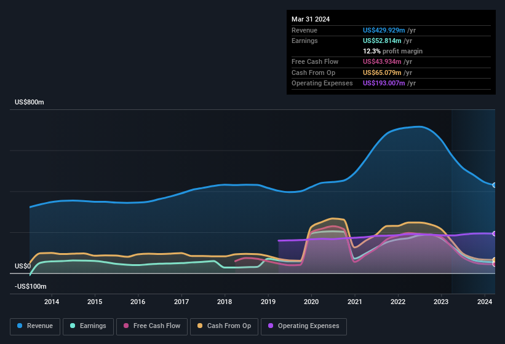Select the US$193.007m Operating Expenses value
The image size is (505, 344).
click(384, 83)
